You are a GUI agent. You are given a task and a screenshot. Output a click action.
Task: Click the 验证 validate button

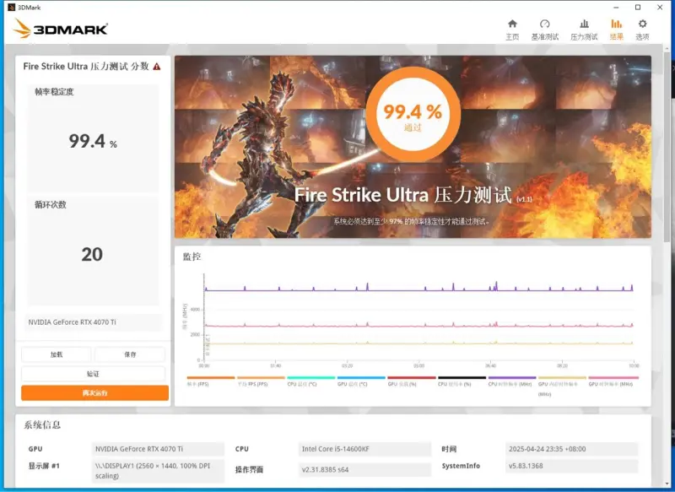93,374
